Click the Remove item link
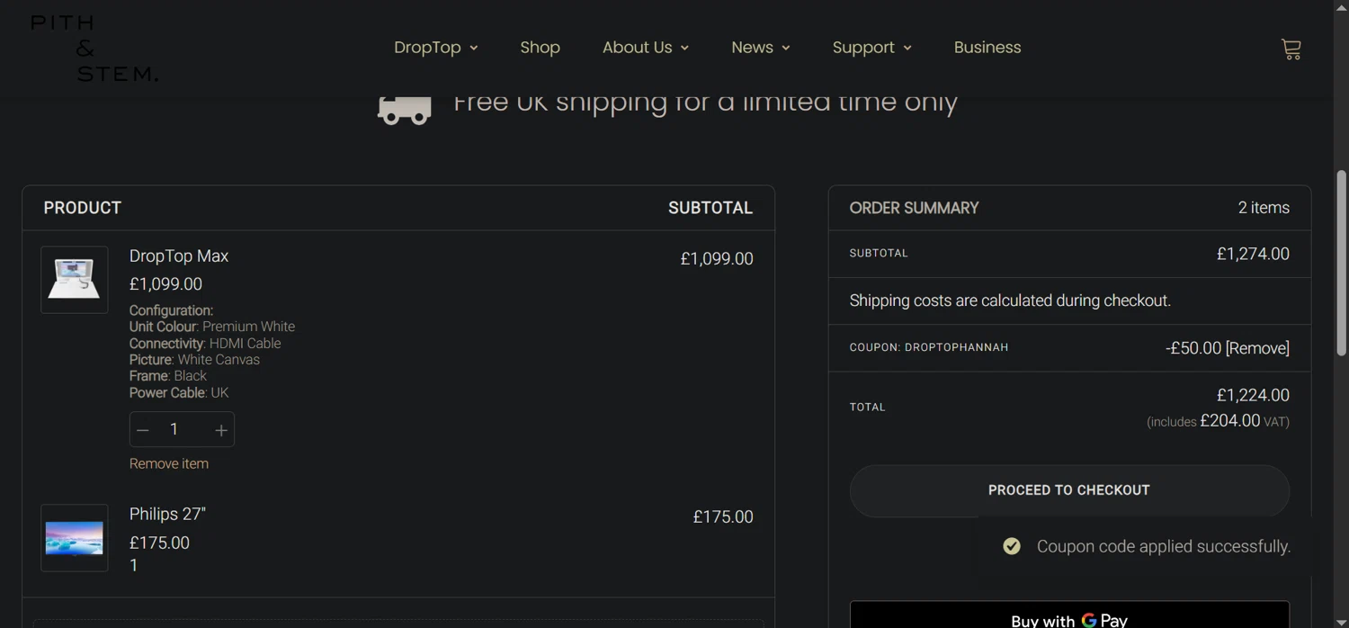This screenshot has width=1349, height=628. (169, 464)
